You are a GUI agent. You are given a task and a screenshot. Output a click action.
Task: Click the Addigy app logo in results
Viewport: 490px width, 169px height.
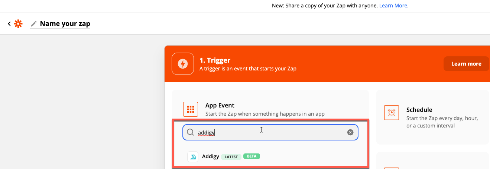tap(193, 157)
